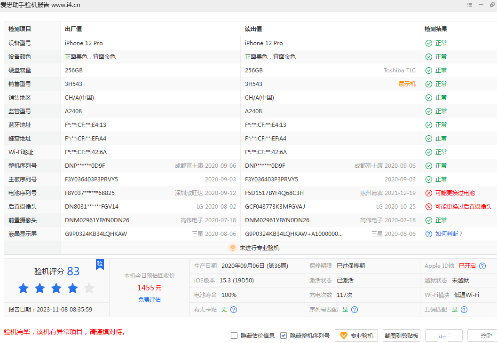Click read rear camera serial GCF043773K3MFGVAJ
The width and height of the screenshot is (497, 343).
tap(275, 206)
